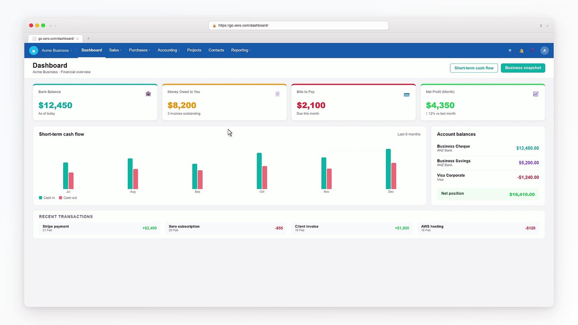Click the $4,350 Net Profit amount
The height and width of the screenshot is (325, 578).
pos(440,105)
